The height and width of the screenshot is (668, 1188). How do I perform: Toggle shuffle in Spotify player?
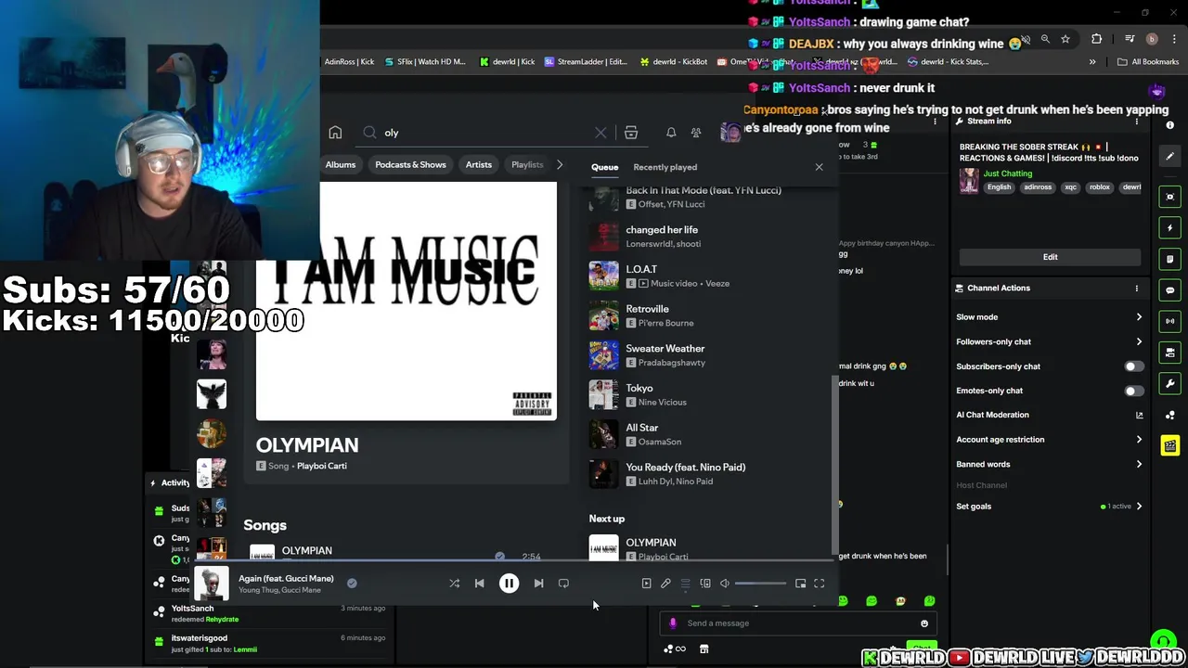click(x=454, y=584)
